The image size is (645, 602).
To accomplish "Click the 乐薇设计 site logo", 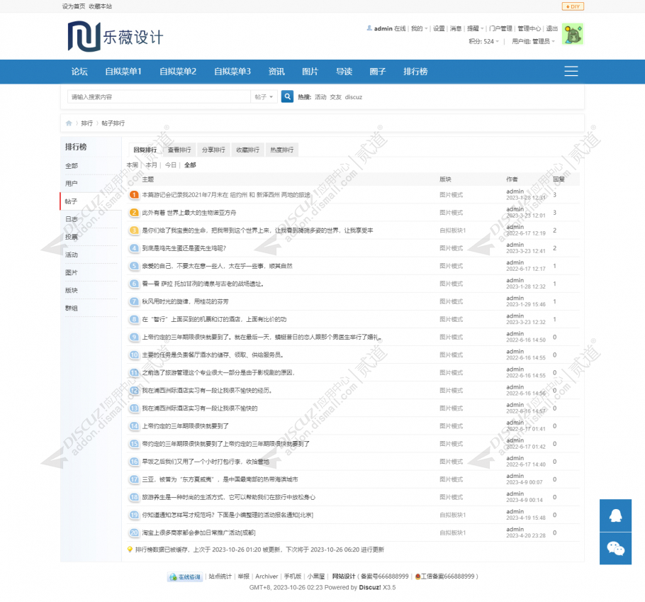I will 116,37.
